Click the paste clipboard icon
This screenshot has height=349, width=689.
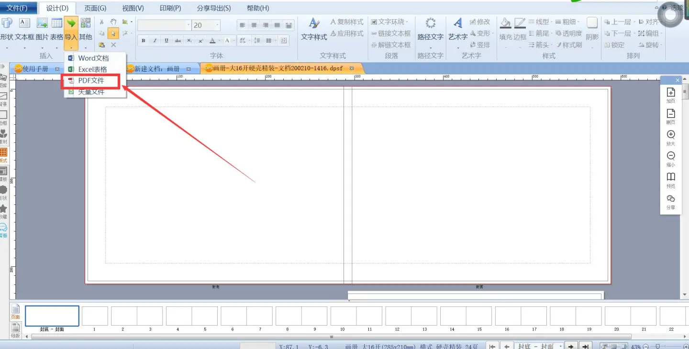pyautogui.click(x=101, y=45)
